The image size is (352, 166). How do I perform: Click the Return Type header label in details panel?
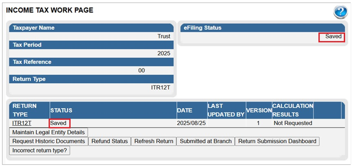29,79
